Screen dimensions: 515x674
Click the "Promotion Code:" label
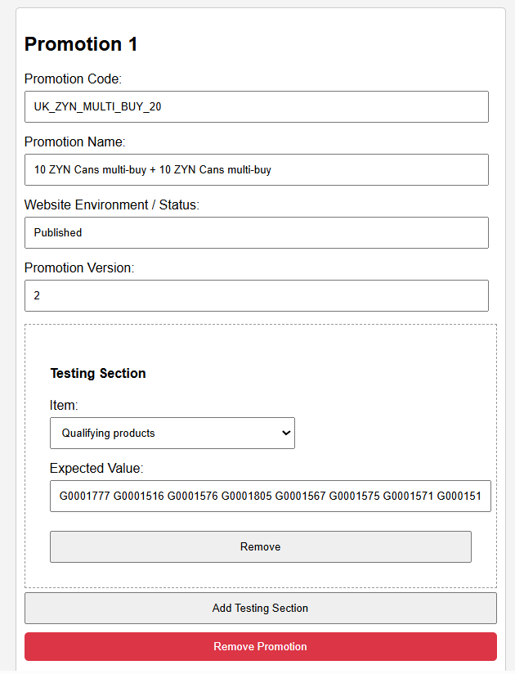tap(73, 79)
